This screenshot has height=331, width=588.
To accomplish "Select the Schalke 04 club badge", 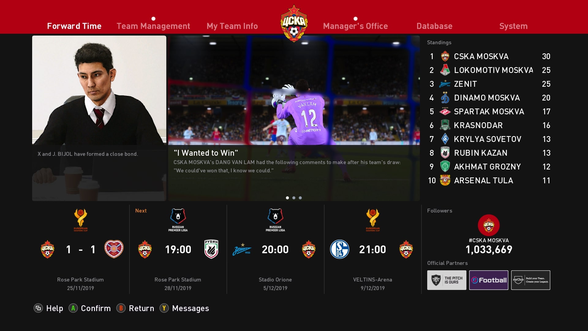I will [x=339, y=249].
